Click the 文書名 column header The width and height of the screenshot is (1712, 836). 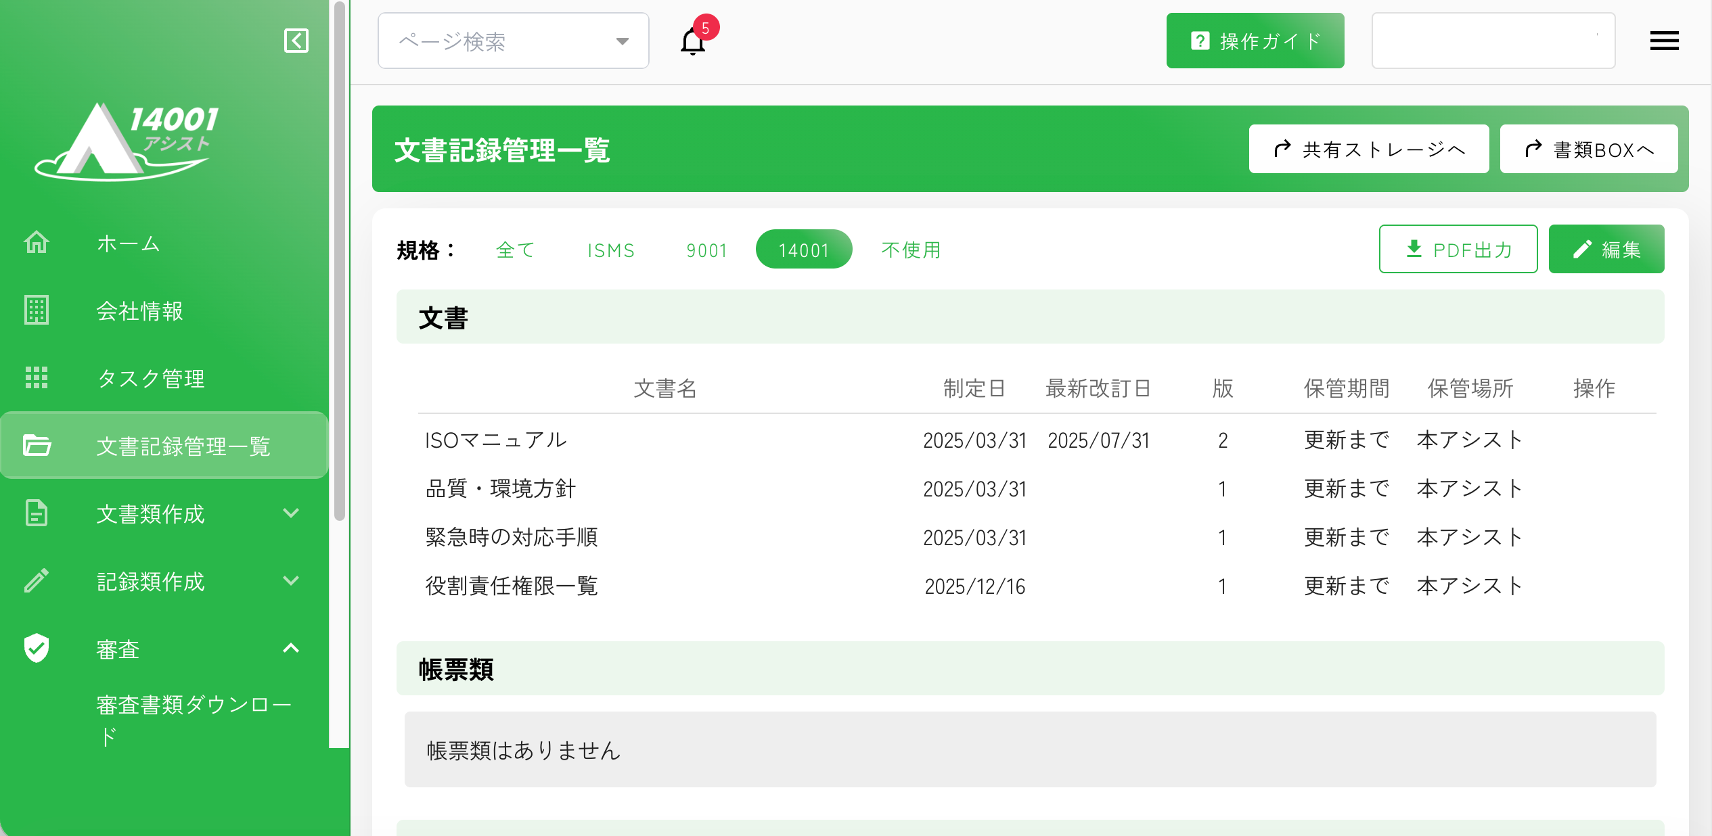coord(664,388)
